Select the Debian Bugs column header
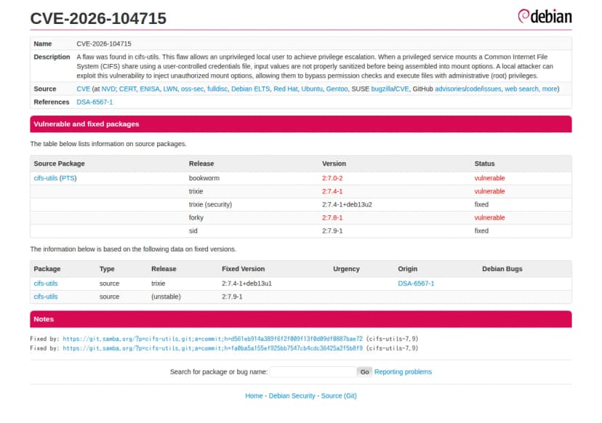This screenshot has width=602, height=423. pos(502,269)
